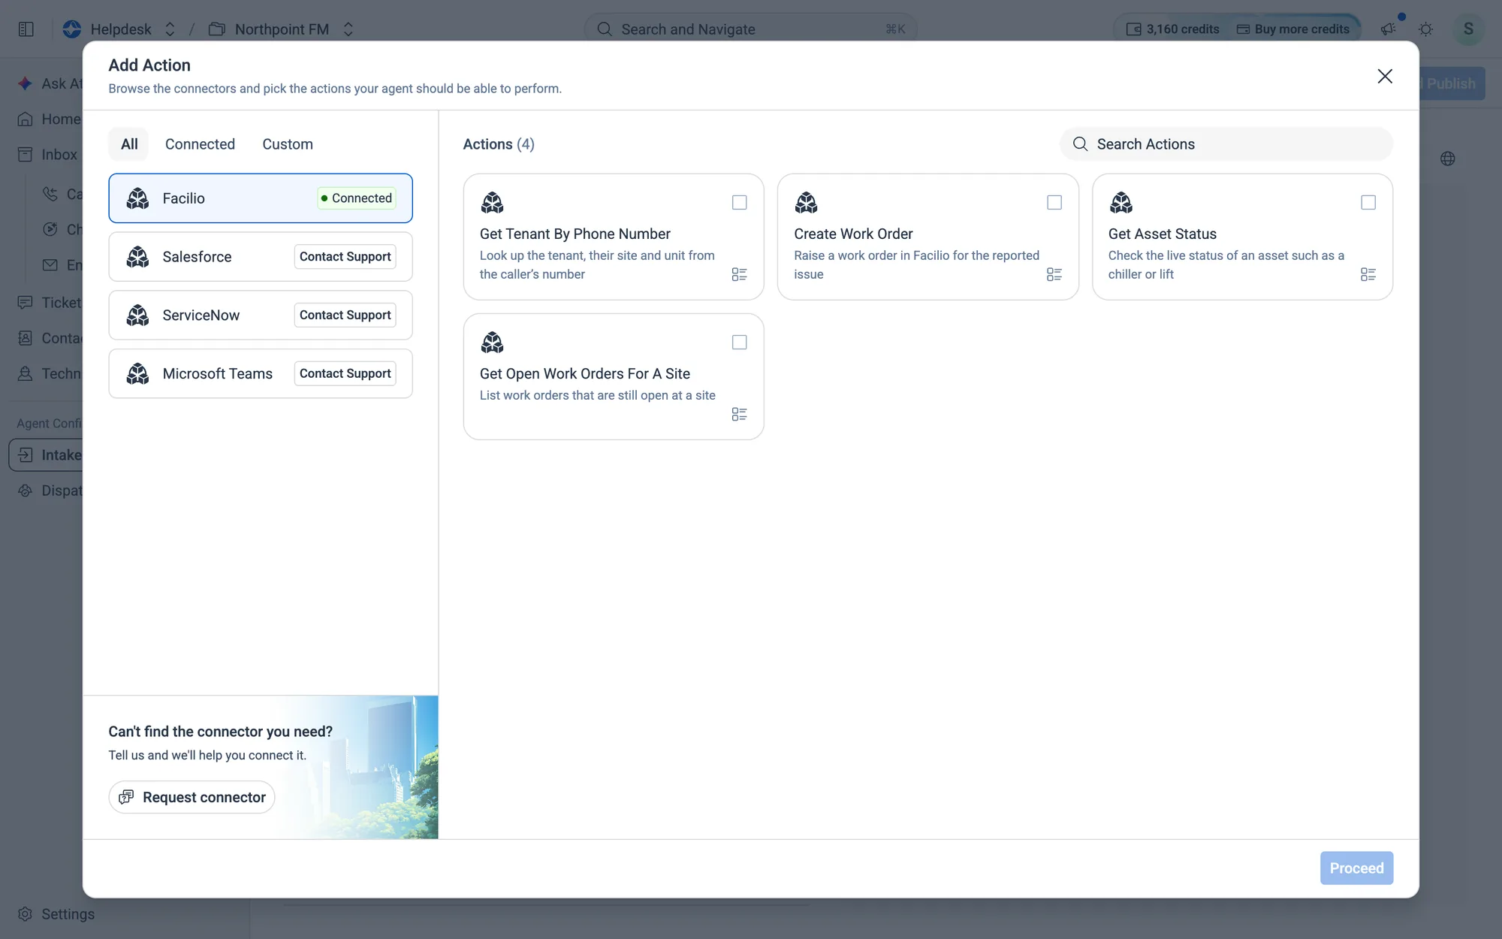Click Buy more credits

pyautogui.click(x=1294, y=29)
